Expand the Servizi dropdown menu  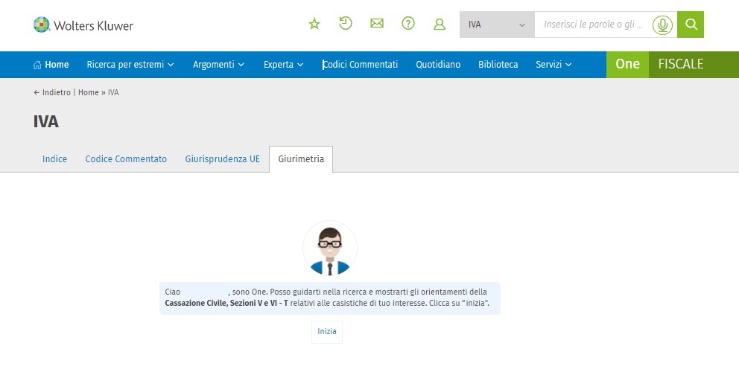pos(554,65)
